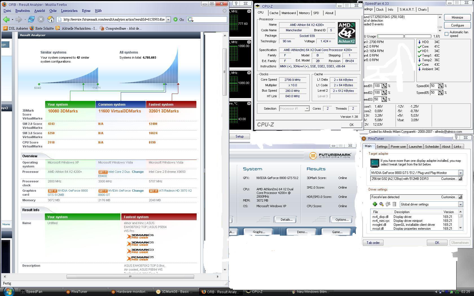Click the Get It badge next to NVIDIA GeForce 8800 GTS 512MB

tap(52, 191)
